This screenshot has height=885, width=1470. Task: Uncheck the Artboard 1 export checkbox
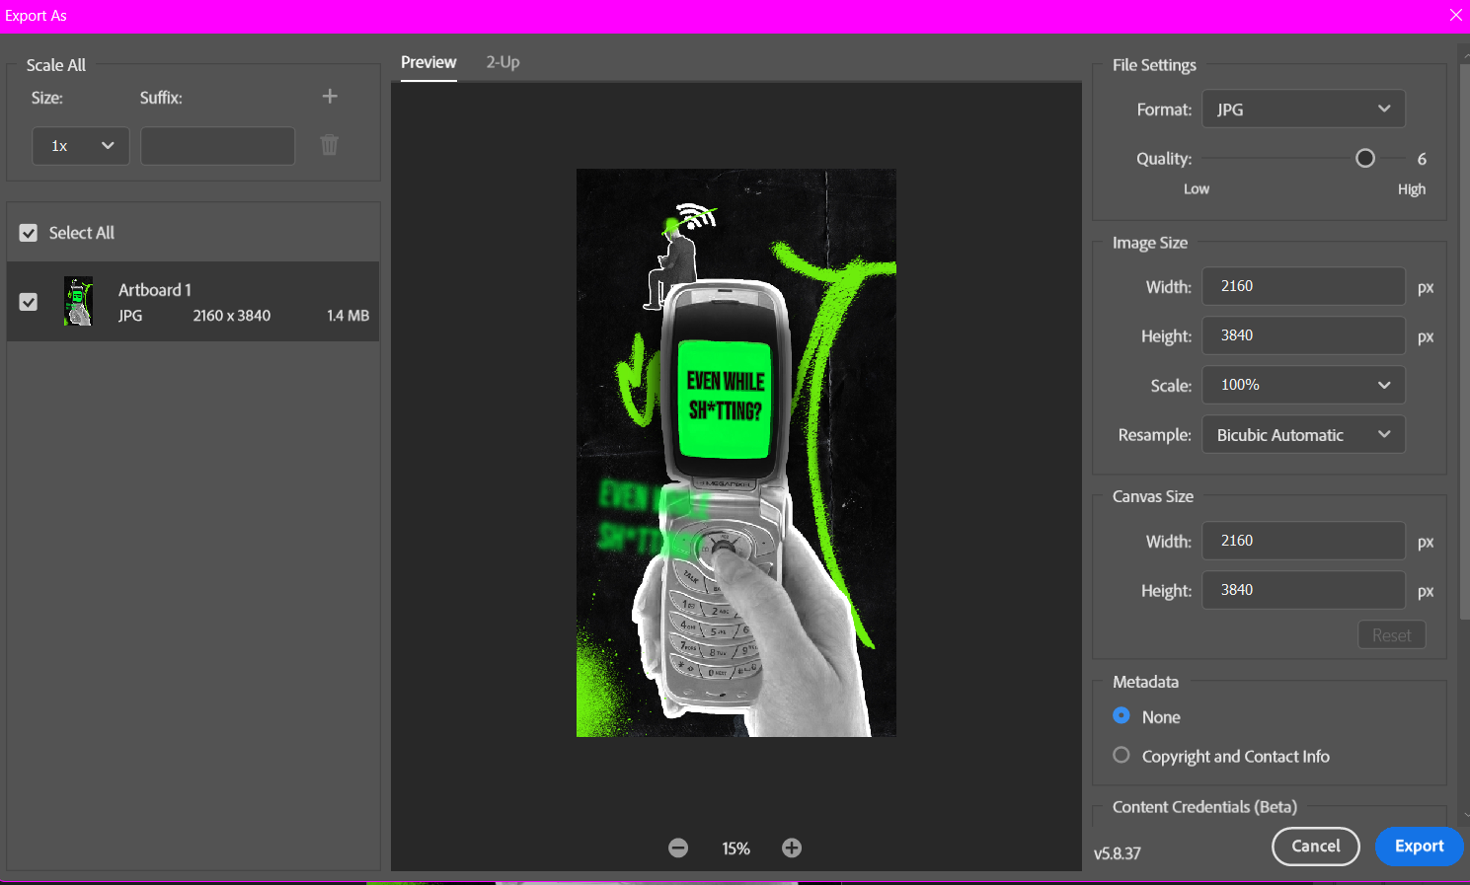pyautogui.click(x=29, y=302)
